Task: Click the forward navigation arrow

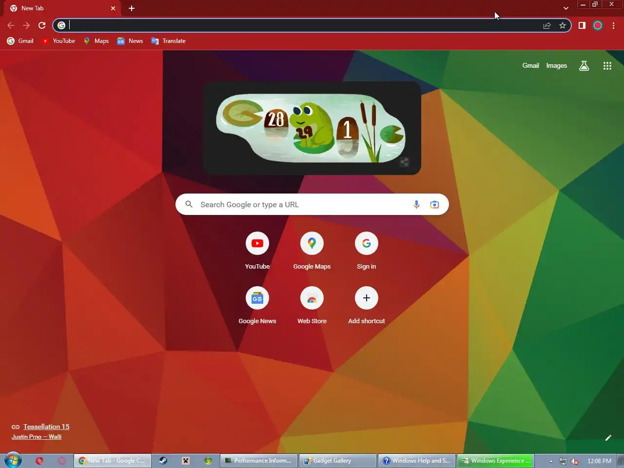Action: pyautogui.click(x=26, y=25)
